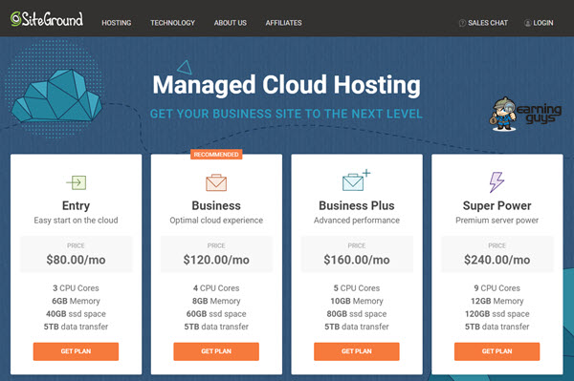This screenshot has height=381, width=574.
Task: Click '40GB ssd space' text
Action: click(x=76, y=314)
